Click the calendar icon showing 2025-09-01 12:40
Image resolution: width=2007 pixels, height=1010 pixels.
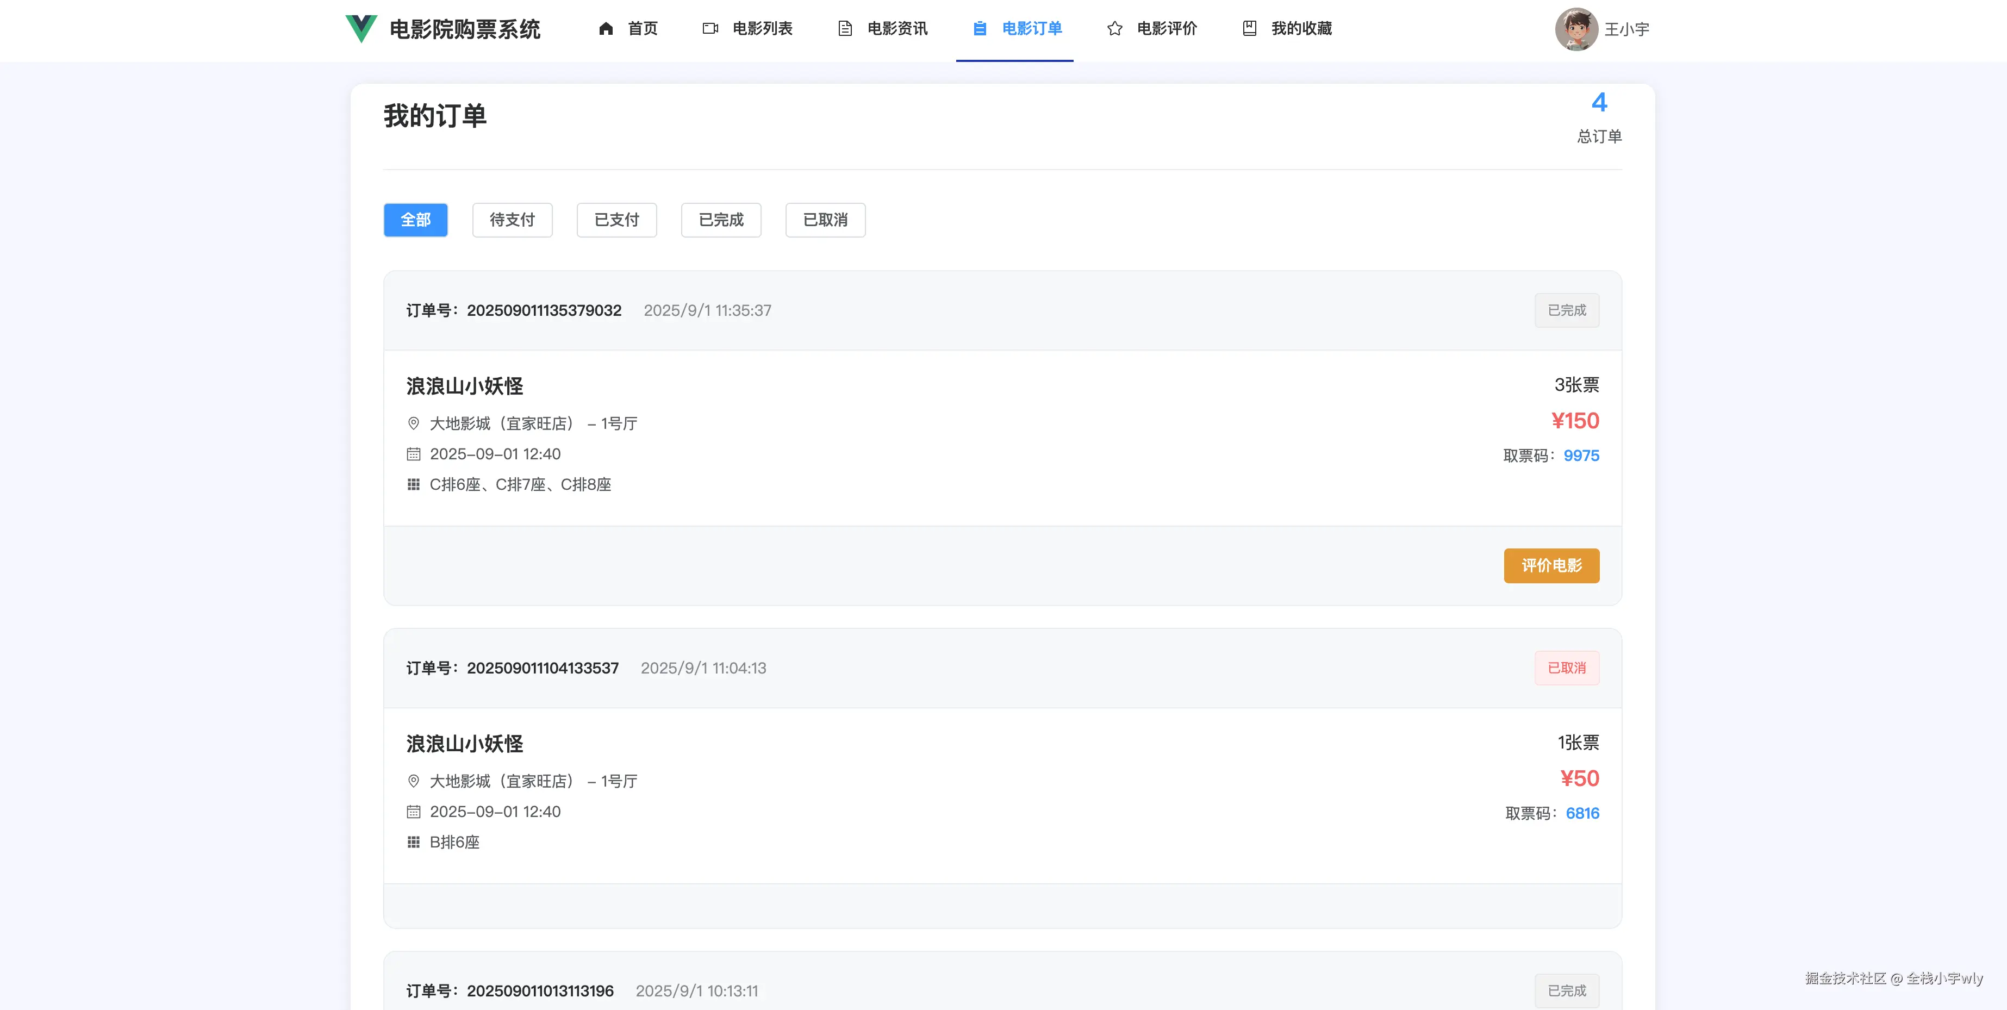pos(414,453)
